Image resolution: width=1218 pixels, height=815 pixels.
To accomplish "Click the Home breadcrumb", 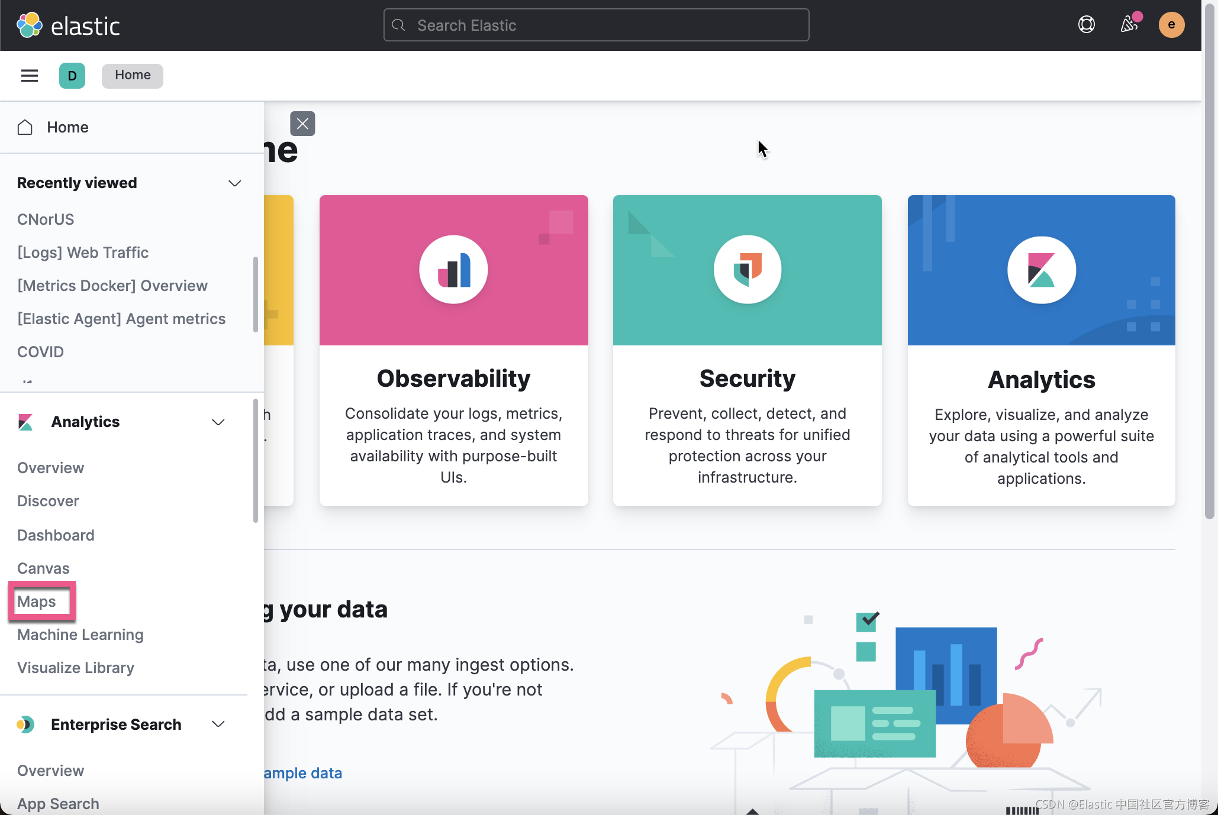I will click(x=133, y=76).
